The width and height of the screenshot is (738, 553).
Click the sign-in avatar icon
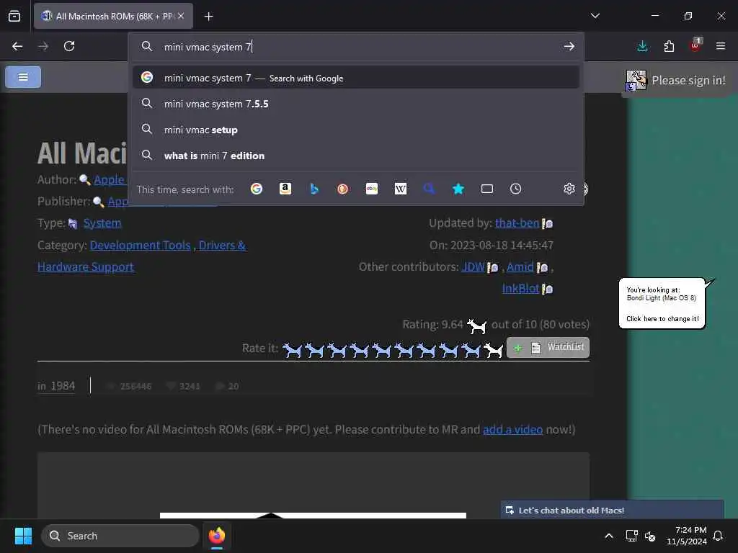click(x=636, y=81)
